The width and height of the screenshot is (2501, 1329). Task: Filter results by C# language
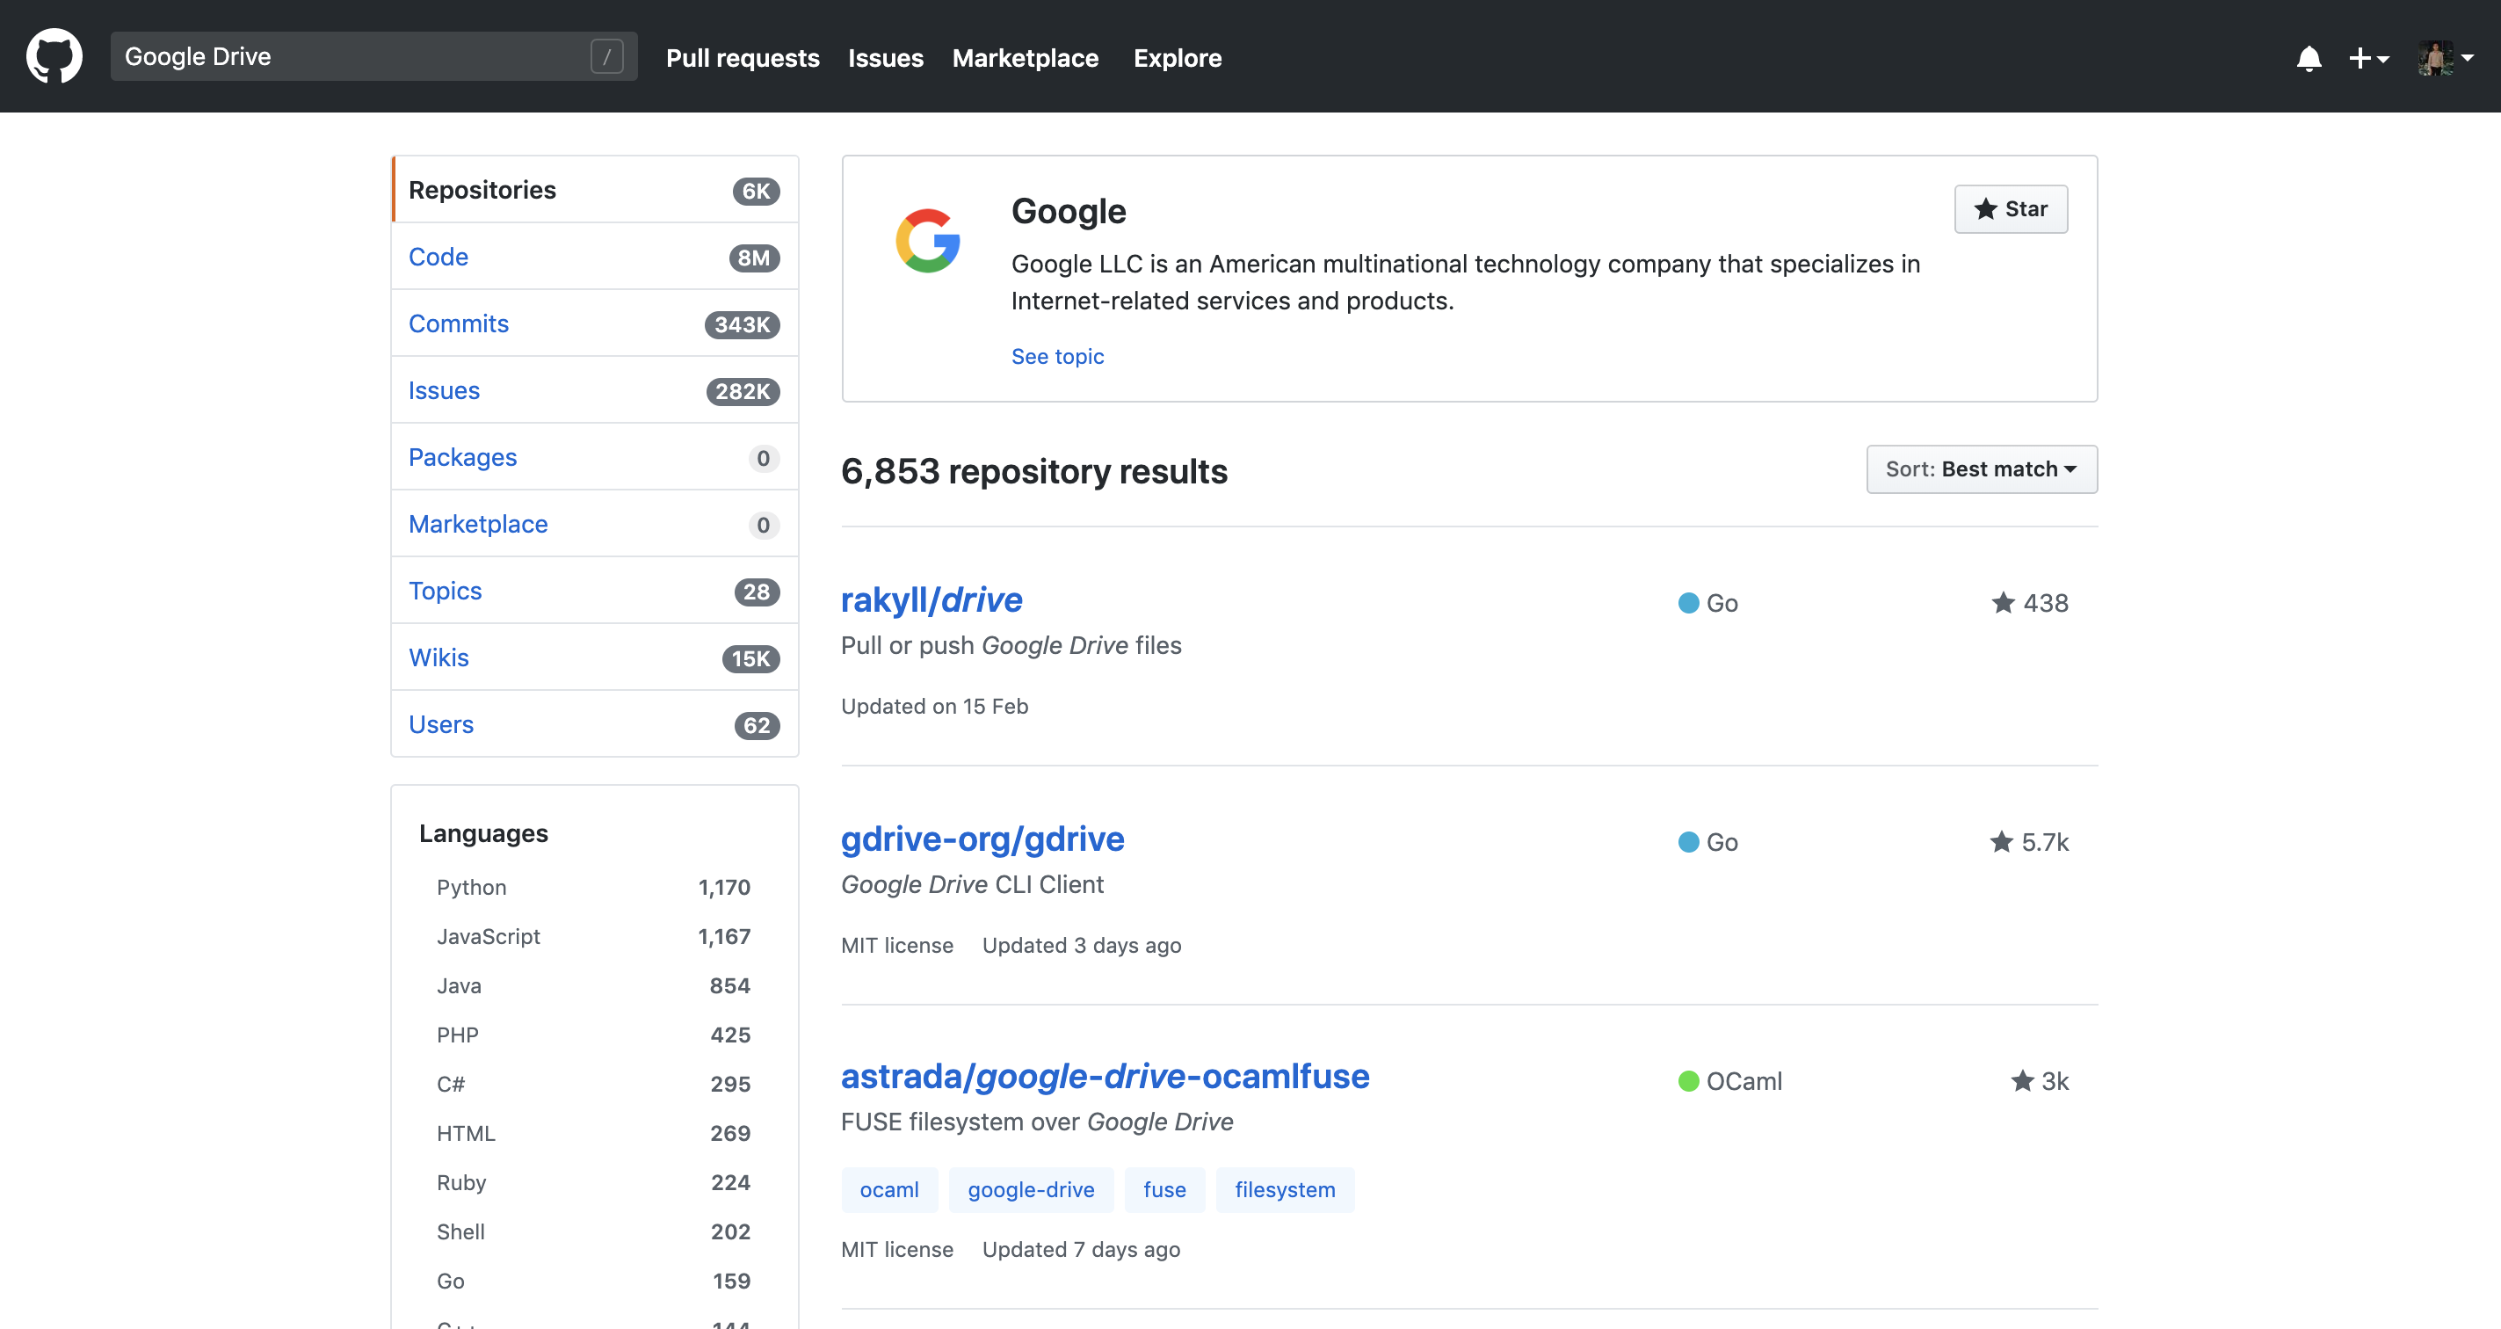tap(593, 1085)
